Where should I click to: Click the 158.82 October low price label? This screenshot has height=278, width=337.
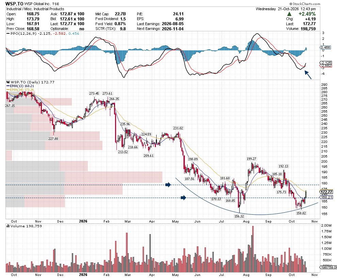pyautogui.click(x=301, y=213)
